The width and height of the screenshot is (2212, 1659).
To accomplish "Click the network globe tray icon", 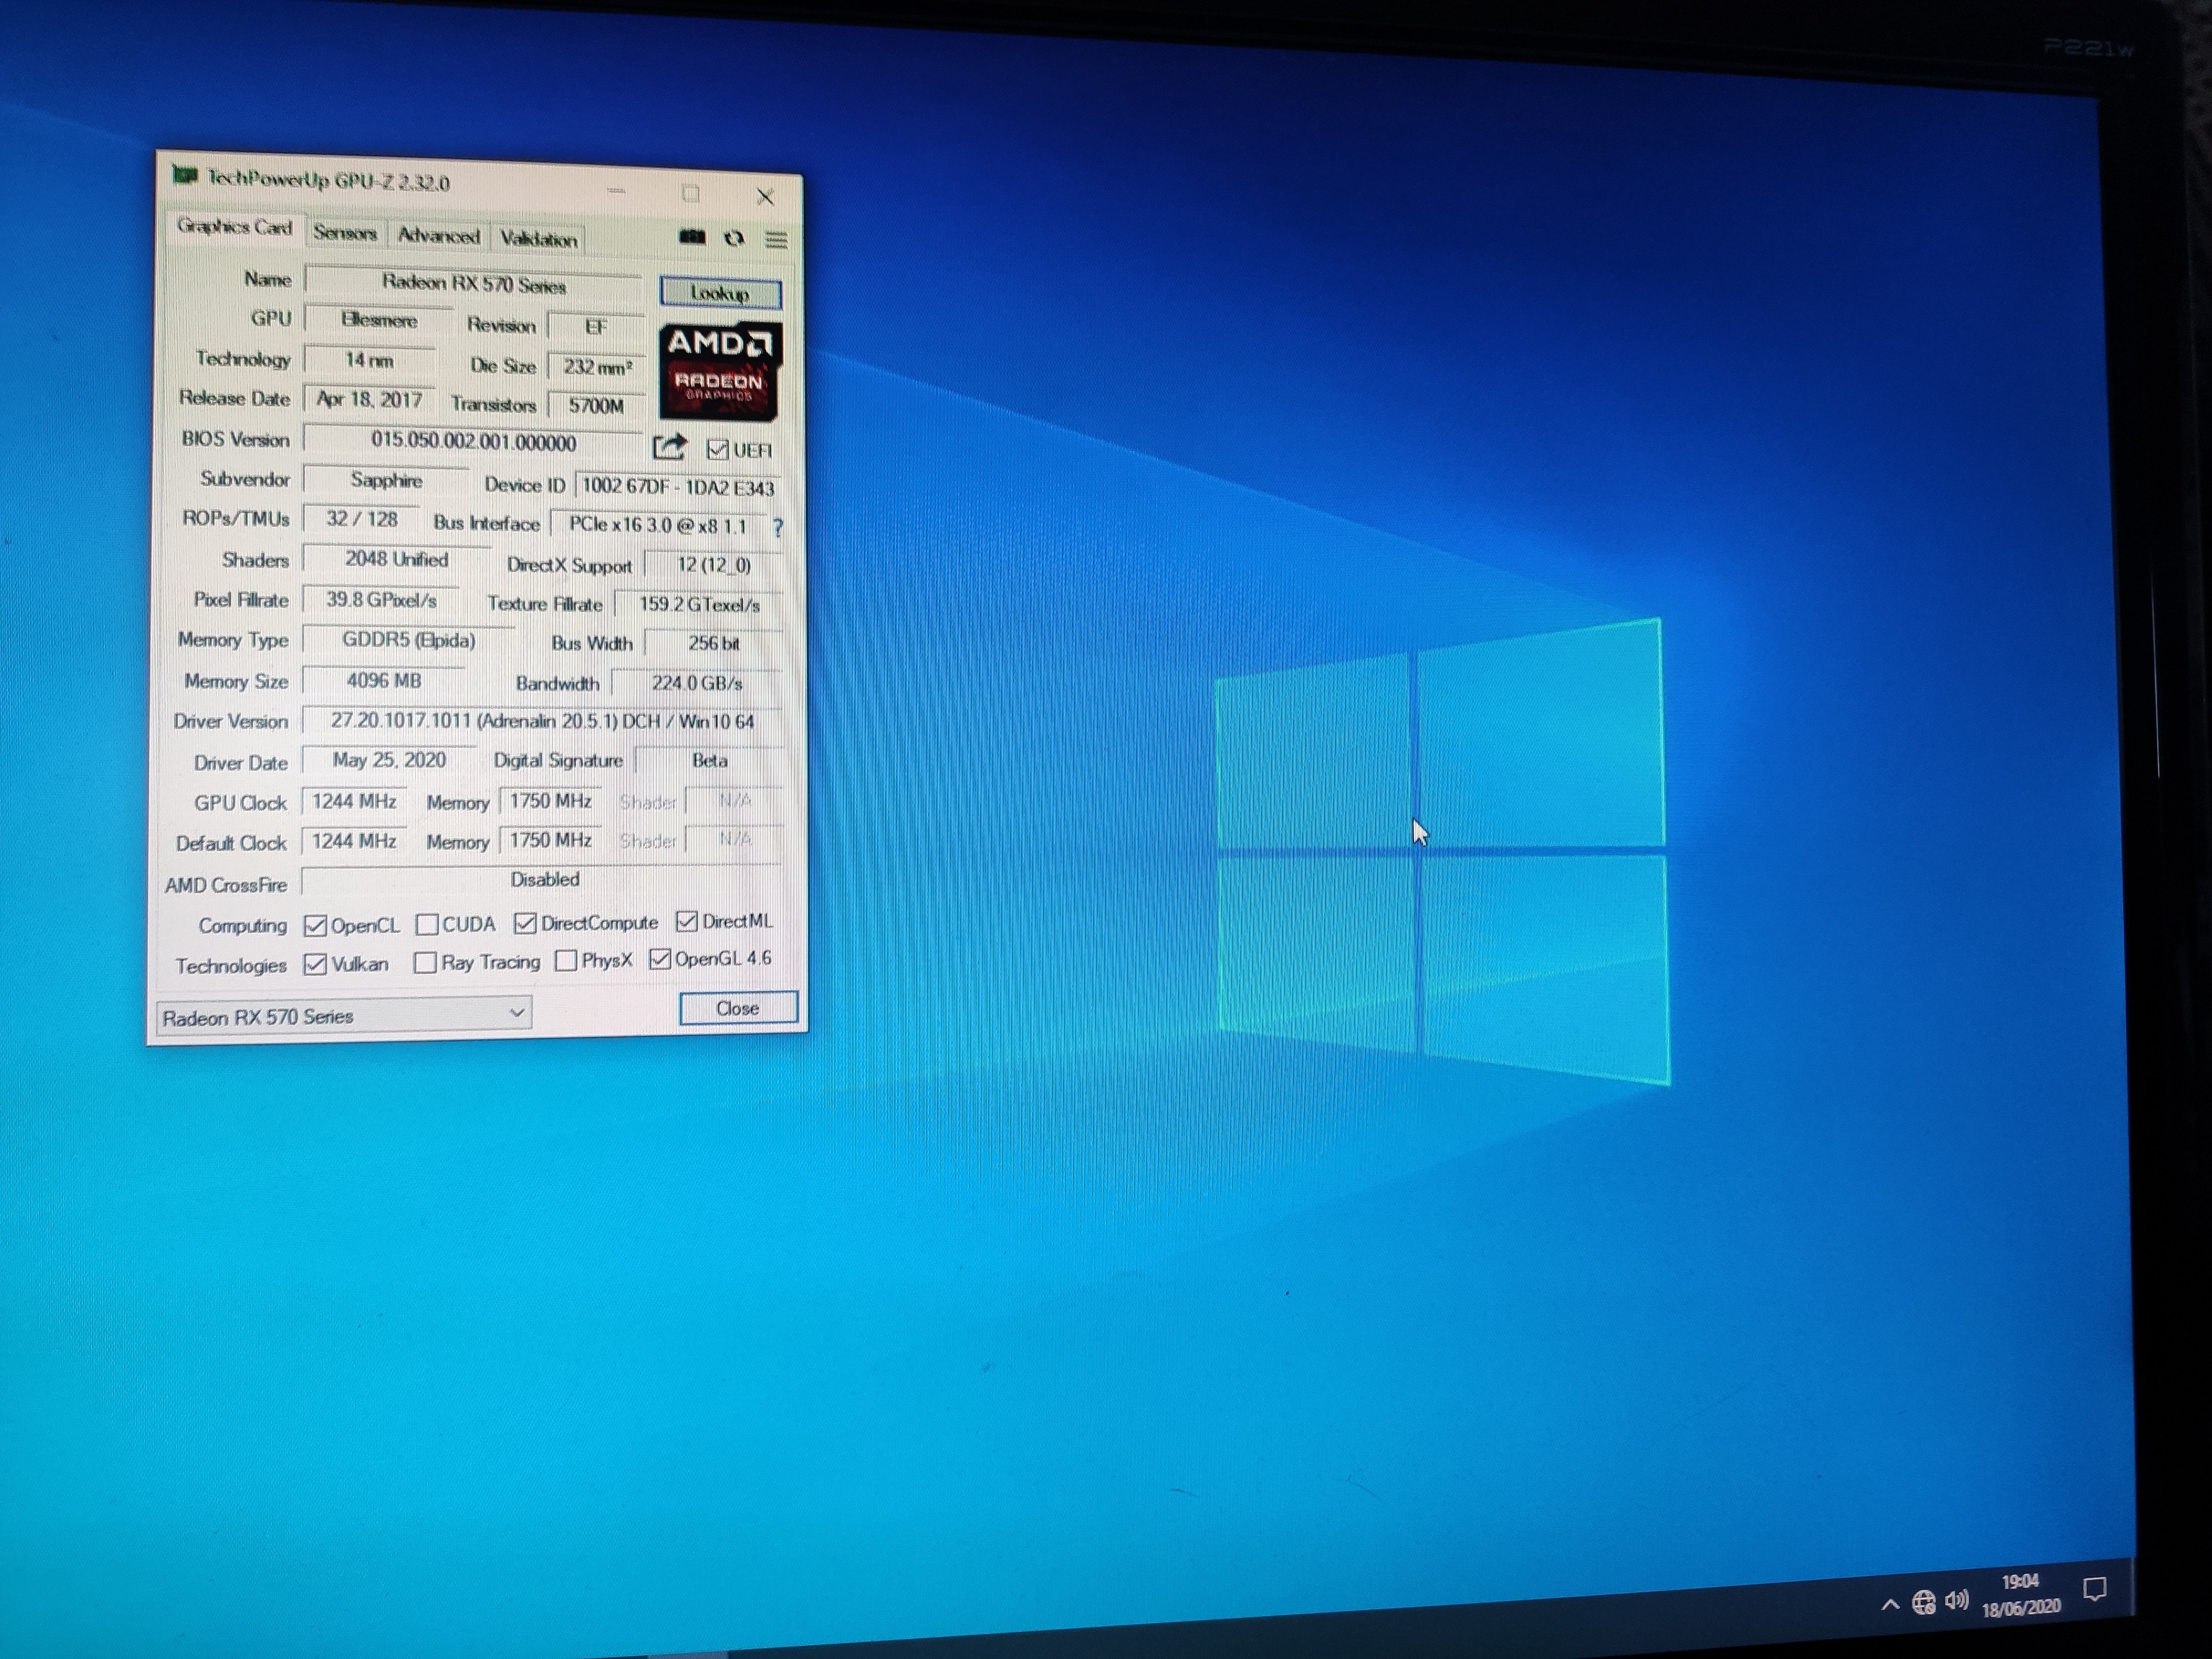I will tap(1923, 1603).
